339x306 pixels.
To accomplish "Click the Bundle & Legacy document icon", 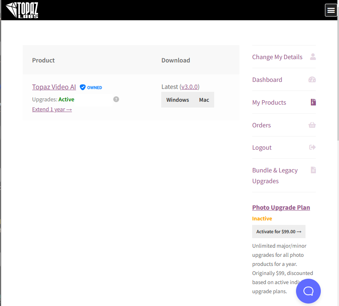I will 313,170.
